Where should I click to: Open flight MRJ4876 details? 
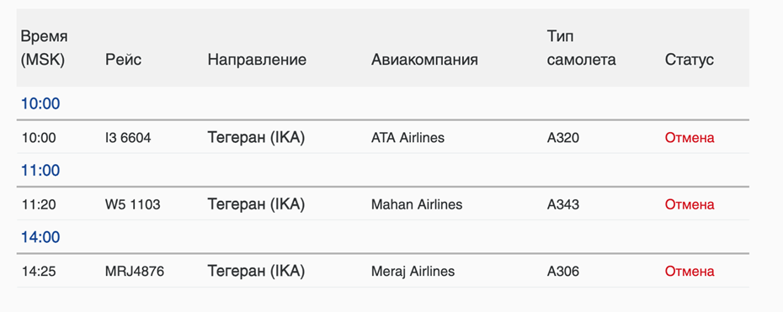pos(135,271)
